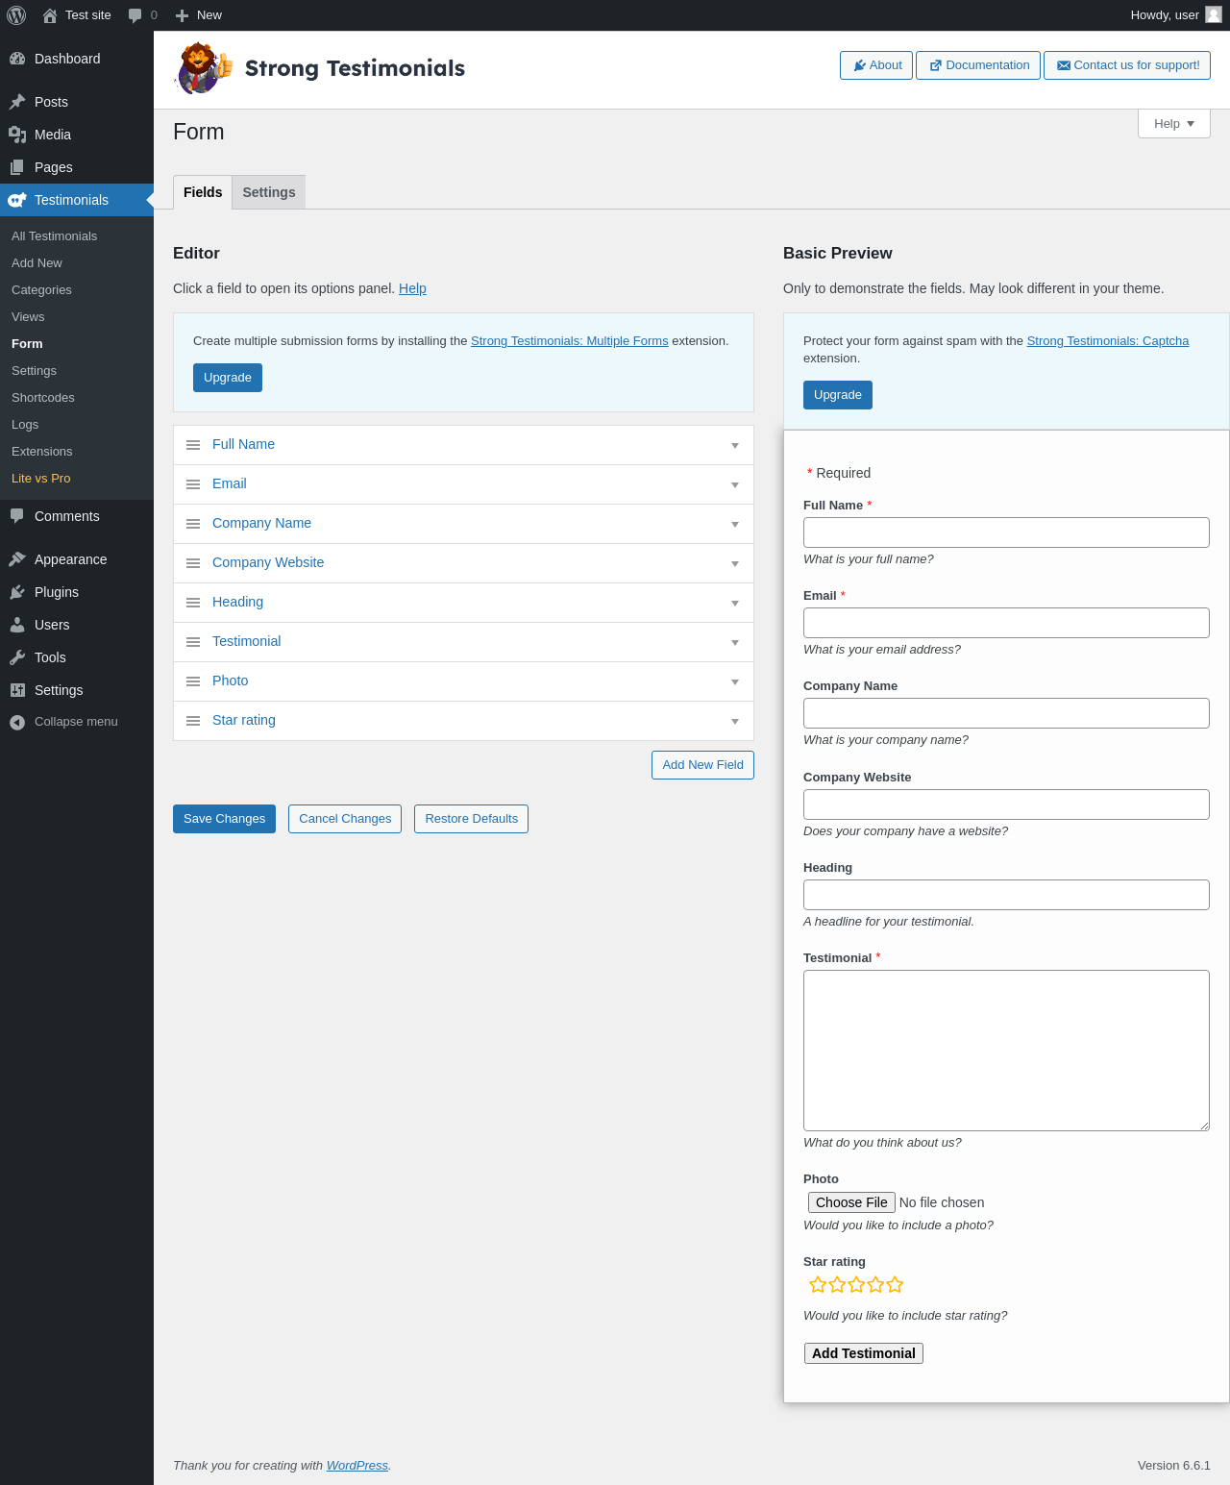Open the Categories submenu item
This screenshot has width=1230, height=1485.
[x=41, y=290]
